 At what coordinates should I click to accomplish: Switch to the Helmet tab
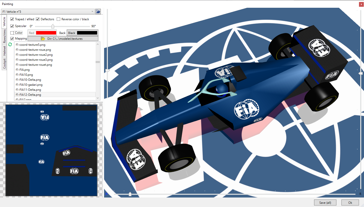pos(4,51)
